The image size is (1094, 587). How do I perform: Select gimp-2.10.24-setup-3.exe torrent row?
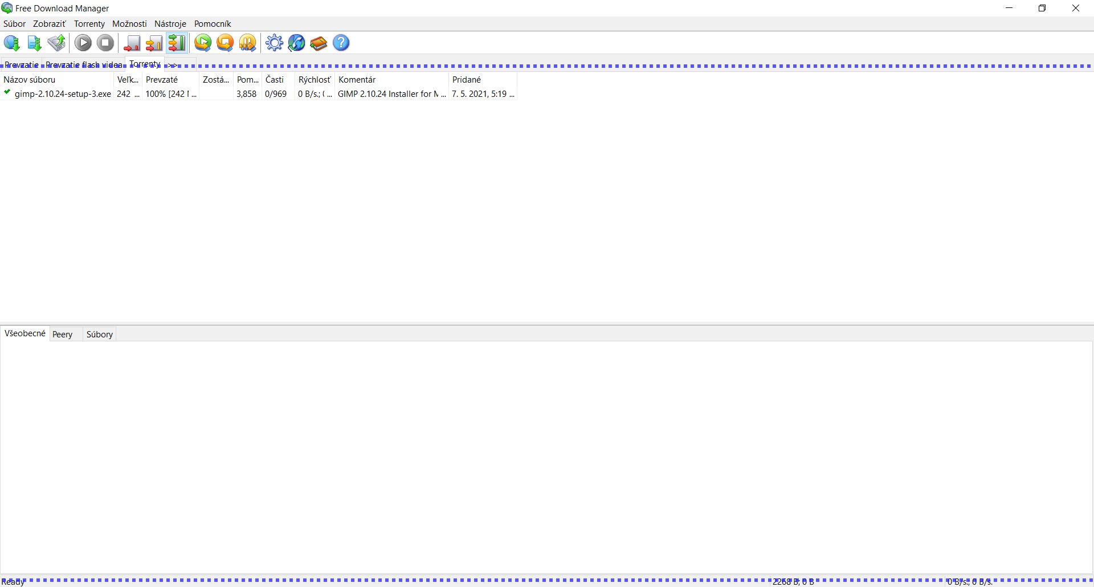pos(259,94)
